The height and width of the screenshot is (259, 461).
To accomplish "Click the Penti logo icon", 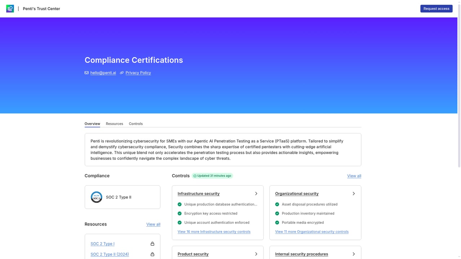I will coord(10,9).
